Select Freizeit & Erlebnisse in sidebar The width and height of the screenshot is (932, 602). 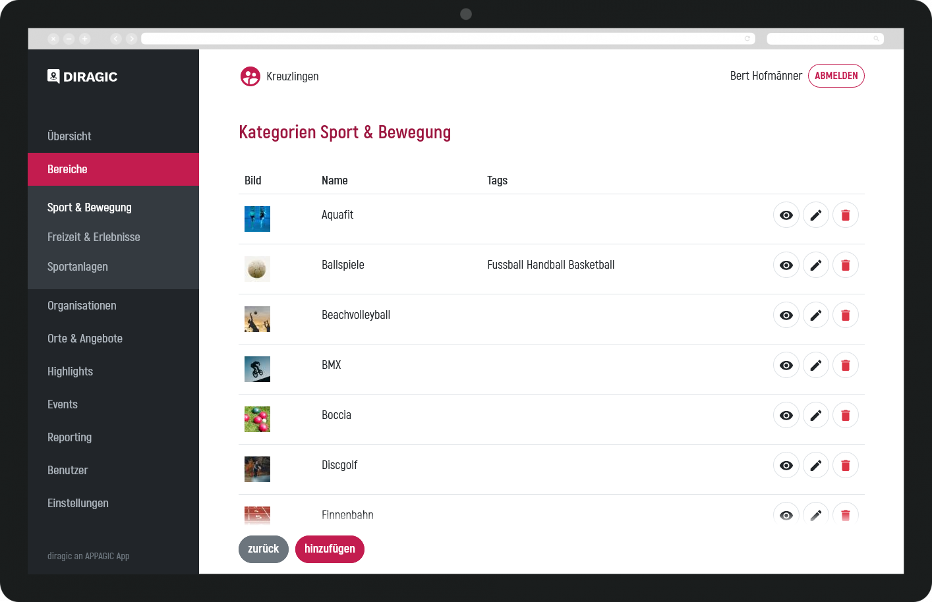pos(94,237)
